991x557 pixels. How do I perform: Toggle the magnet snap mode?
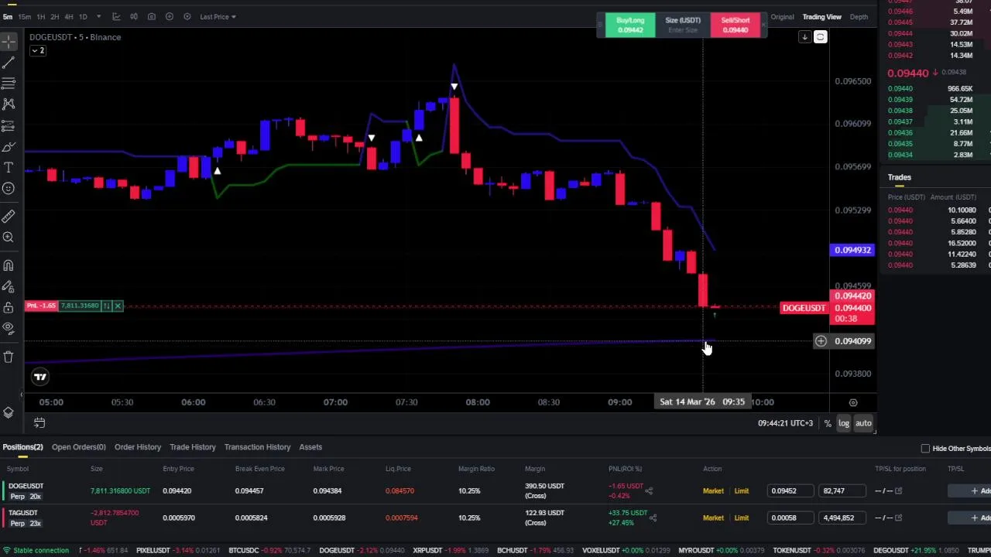(9, 265)
